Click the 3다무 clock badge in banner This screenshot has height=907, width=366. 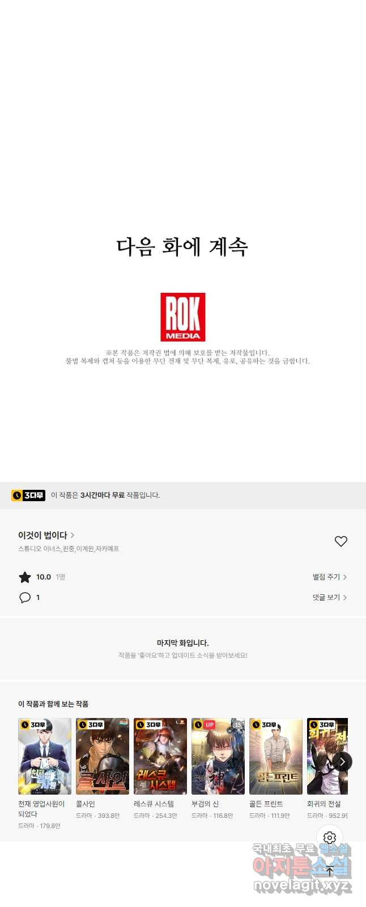(x=28, y=496)
